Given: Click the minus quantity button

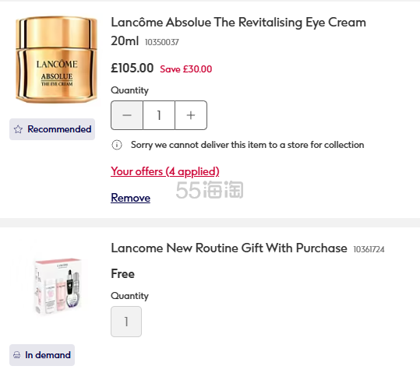Looking at the screenshot, I should pyautogui.click(x=127, y=115).
